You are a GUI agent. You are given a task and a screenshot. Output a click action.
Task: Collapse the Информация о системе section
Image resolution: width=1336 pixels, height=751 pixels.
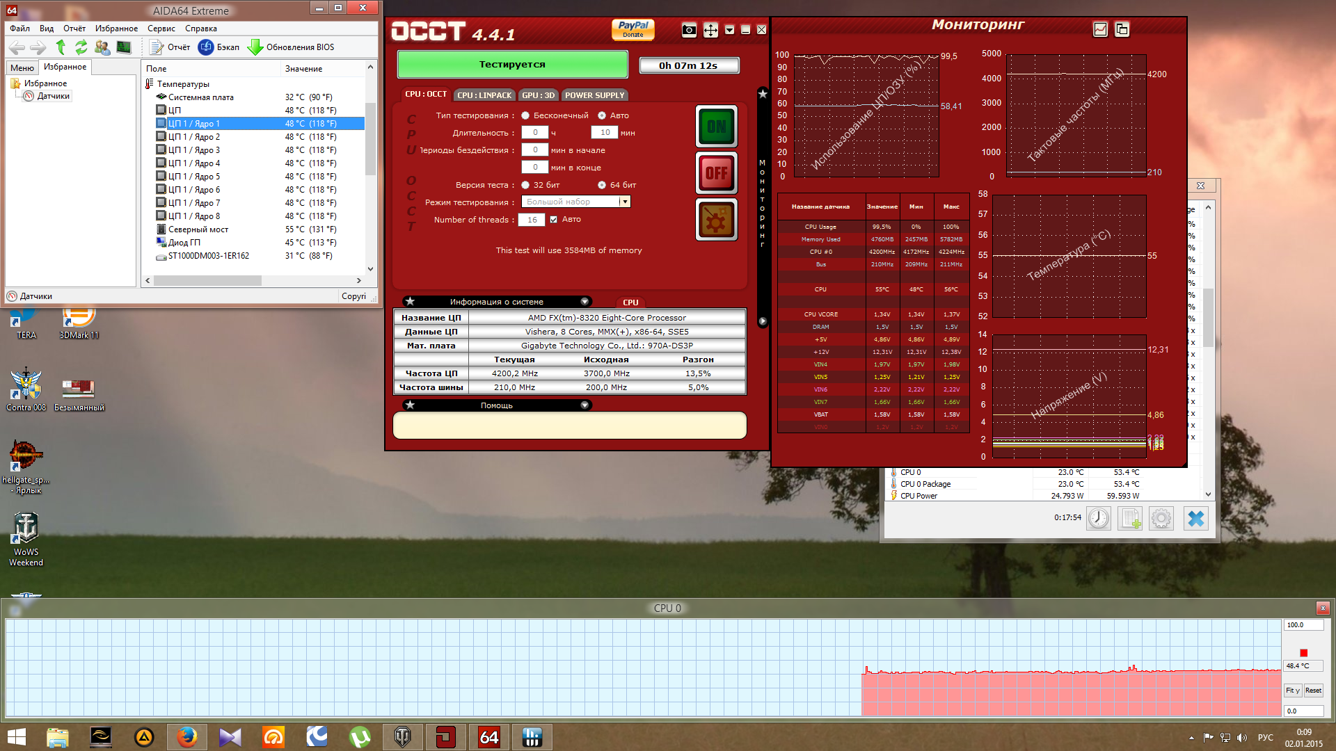584,302
